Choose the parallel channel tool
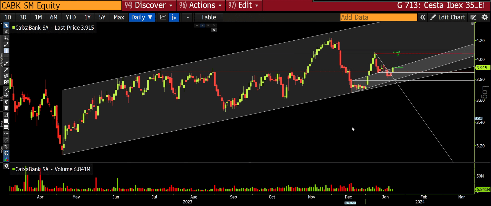491x206 pixels. (6, 76)
